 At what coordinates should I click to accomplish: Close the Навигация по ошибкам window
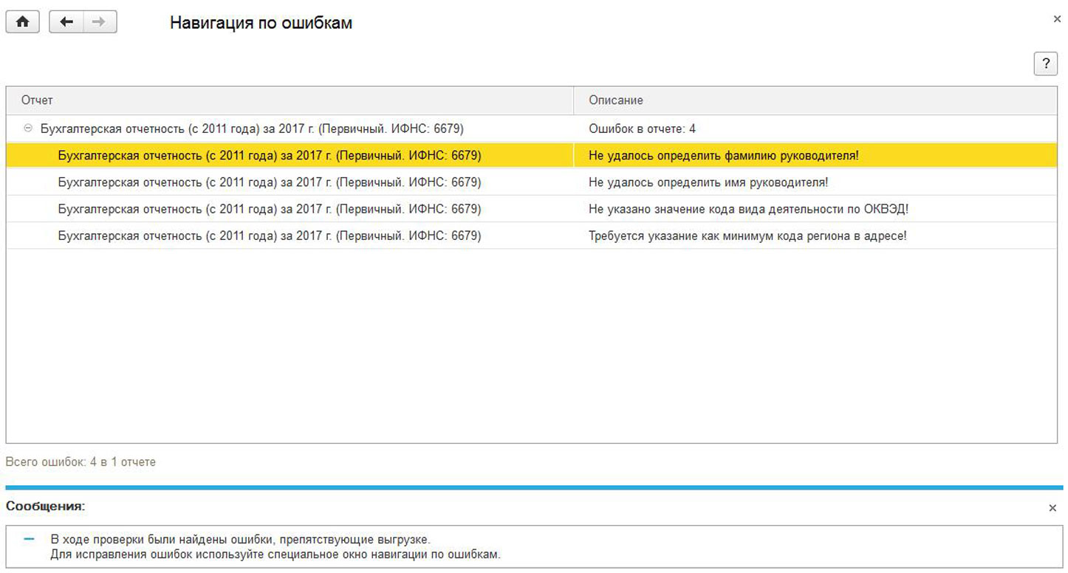click(1057, 19)
